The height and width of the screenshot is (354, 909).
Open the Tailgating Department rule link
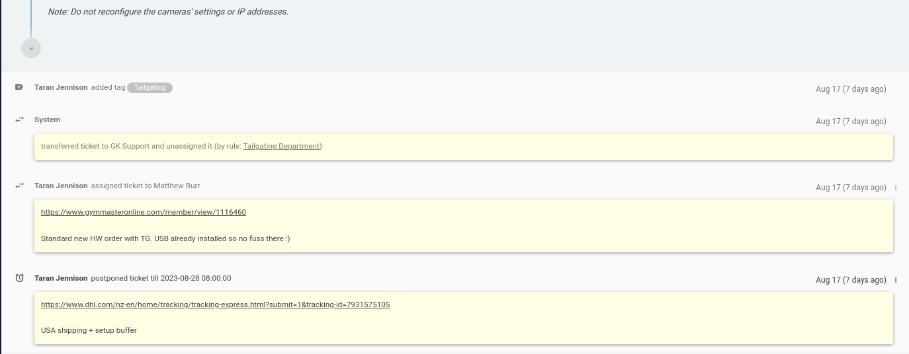coord(281,146)
